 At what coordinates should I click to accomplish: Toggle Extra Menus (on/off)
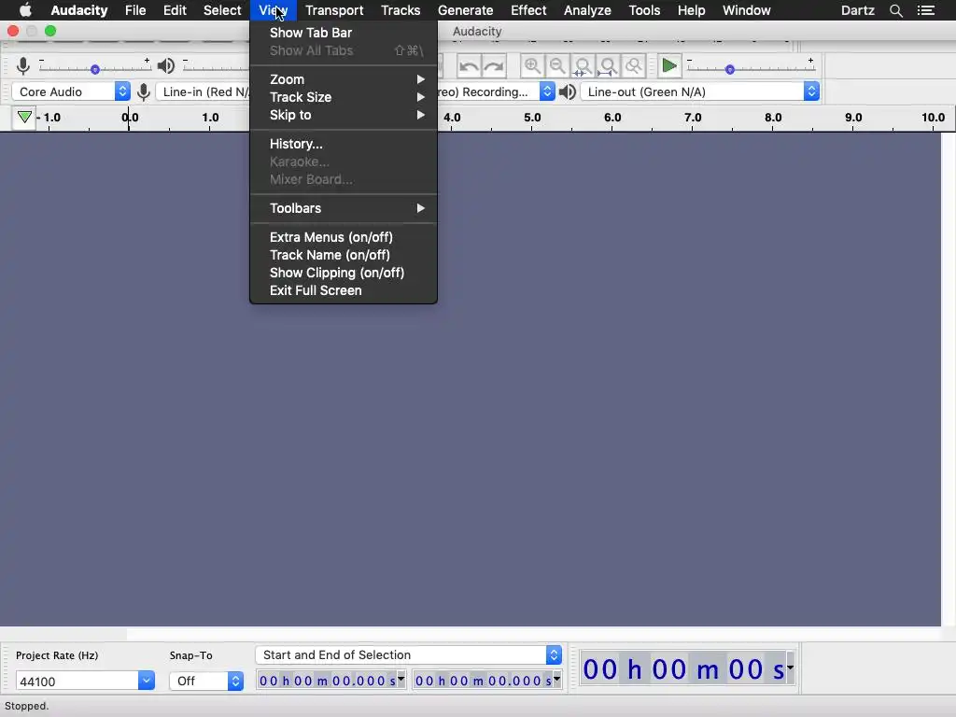pos(344,237)
